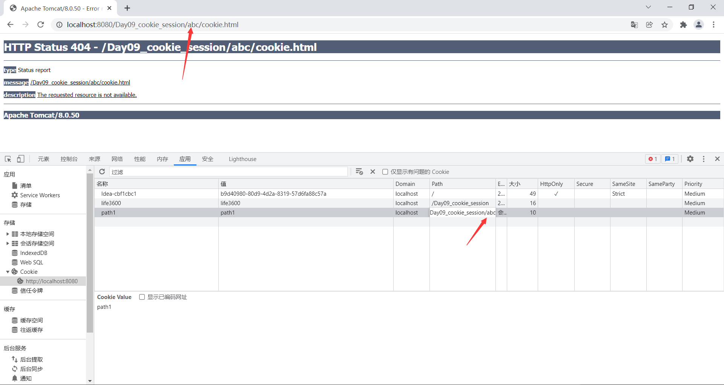Viewport: 724px width, 385px height.
Task: Switch to the 来源 tab
Action: (95, 159)
